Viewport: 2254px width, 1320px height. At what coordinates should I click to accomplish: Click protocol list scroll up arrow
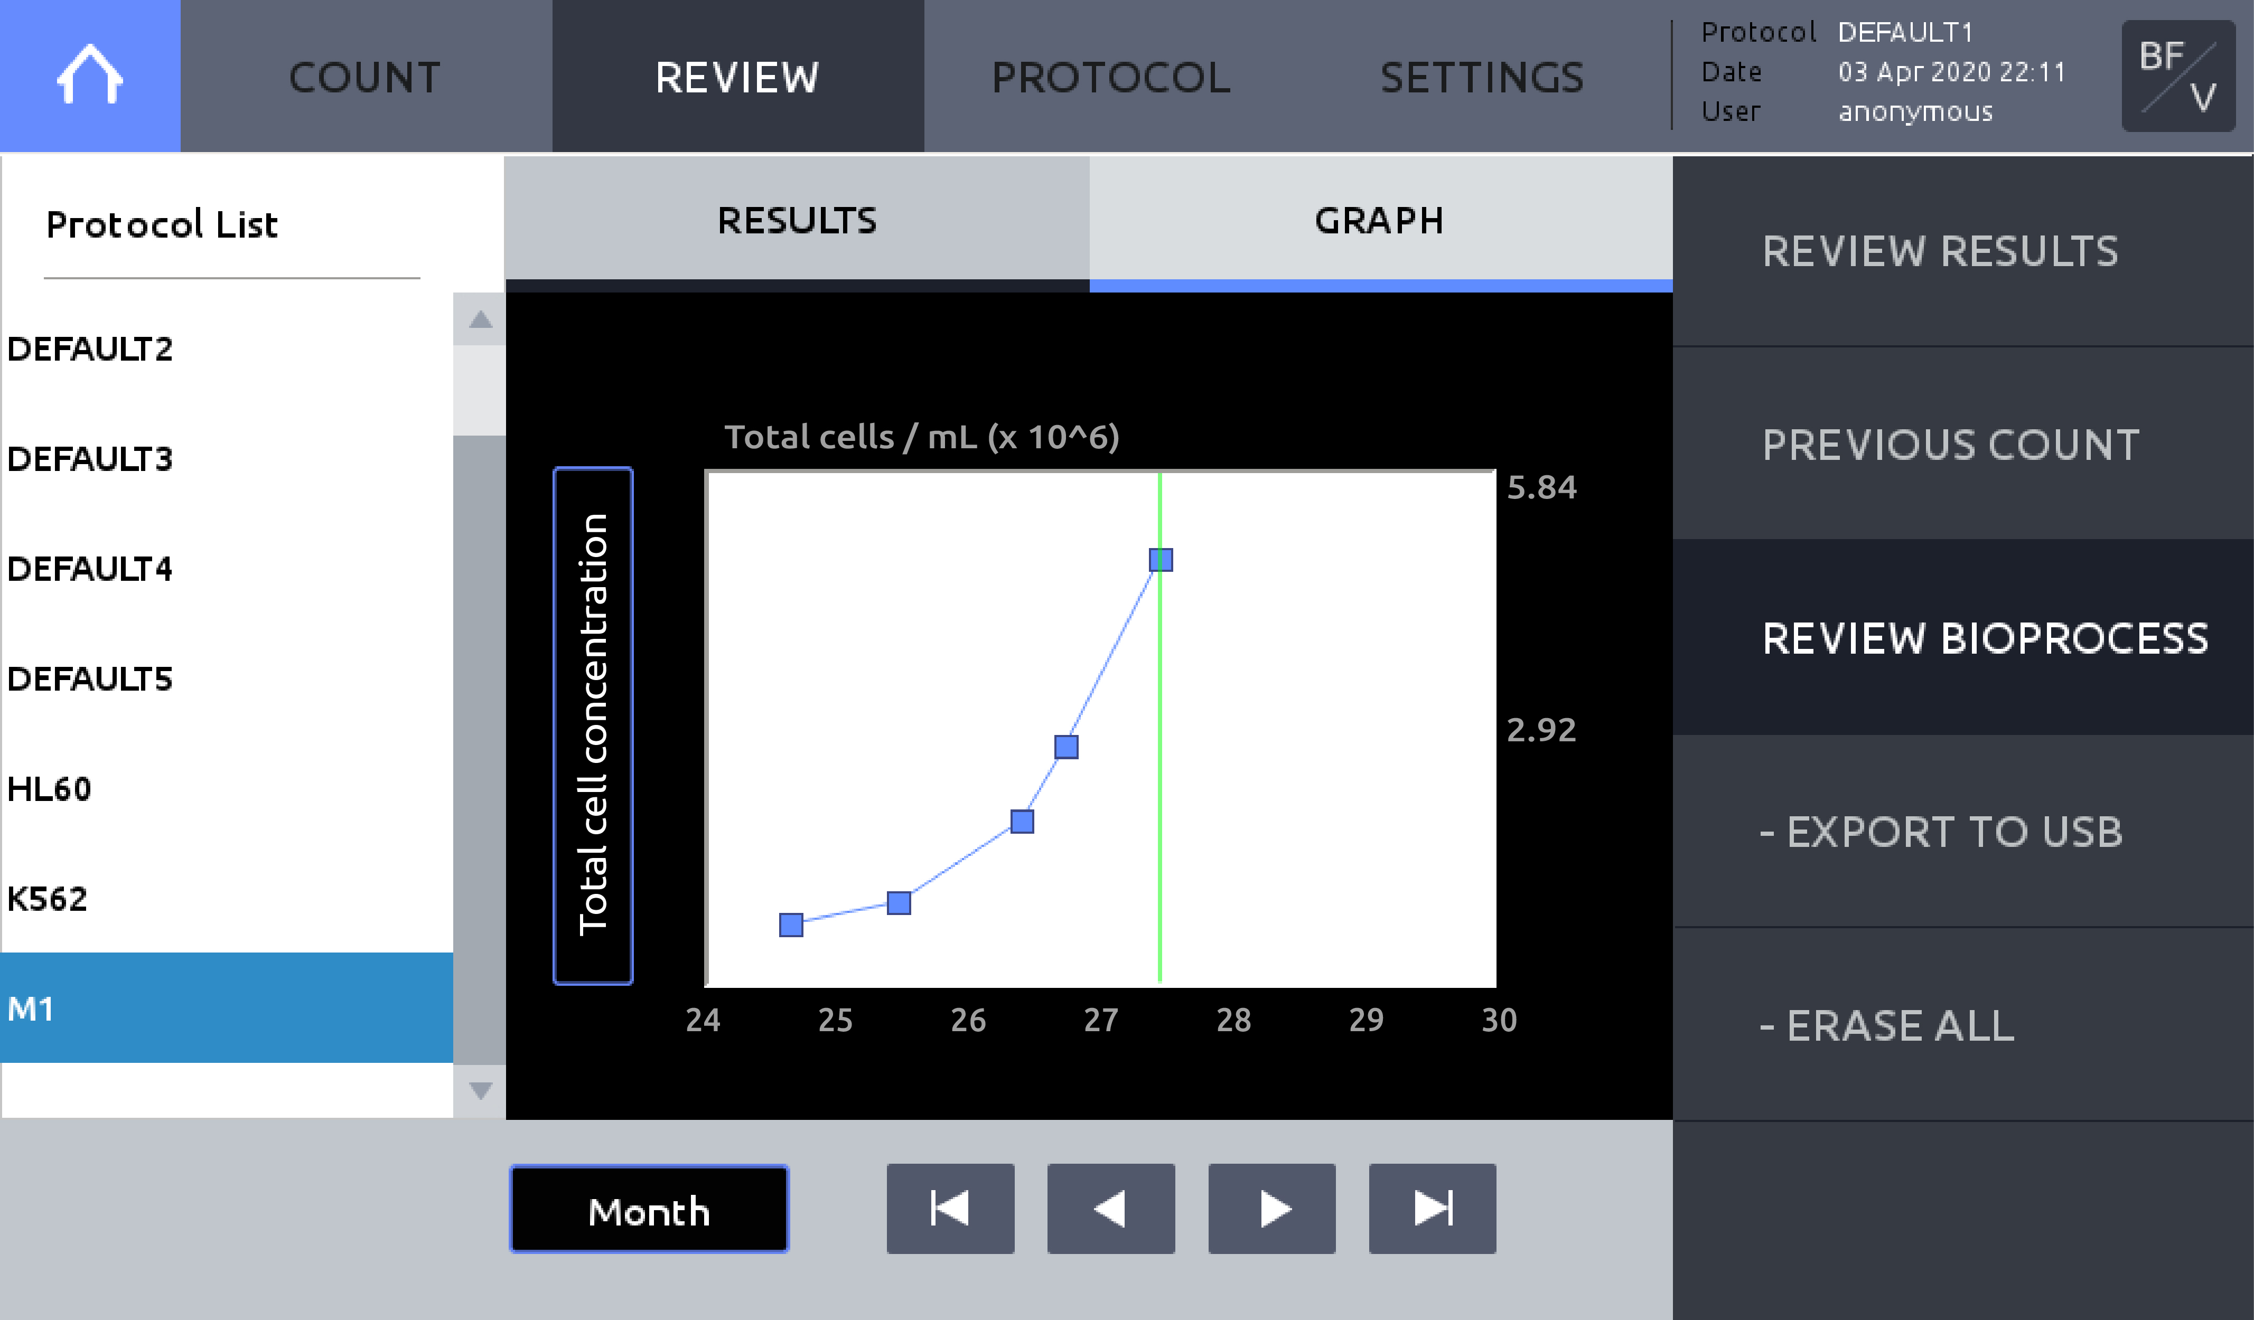coord(480,319)
